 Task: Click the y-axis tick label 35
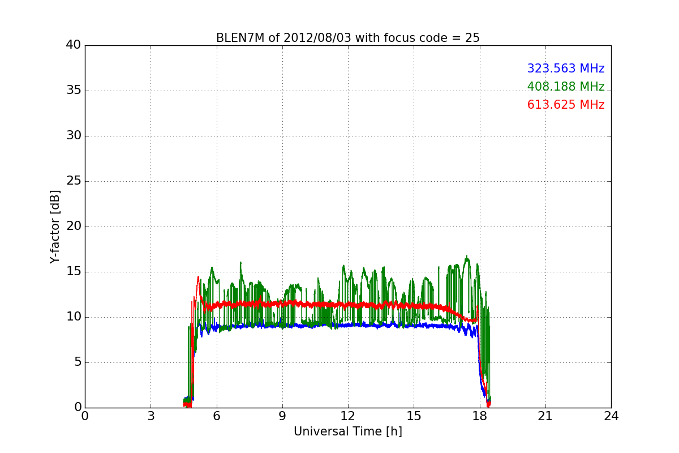(x=74, y=91)
